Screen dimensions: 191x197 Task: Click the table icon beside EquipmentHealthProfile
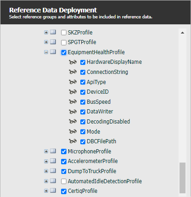pos(53,52)
